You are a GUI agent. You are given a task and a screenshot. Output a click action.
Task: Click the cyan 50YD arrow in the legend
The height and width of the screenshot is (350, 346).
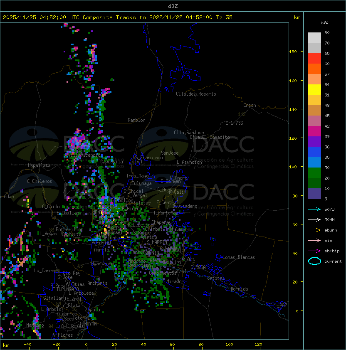(x=314, y=209)
